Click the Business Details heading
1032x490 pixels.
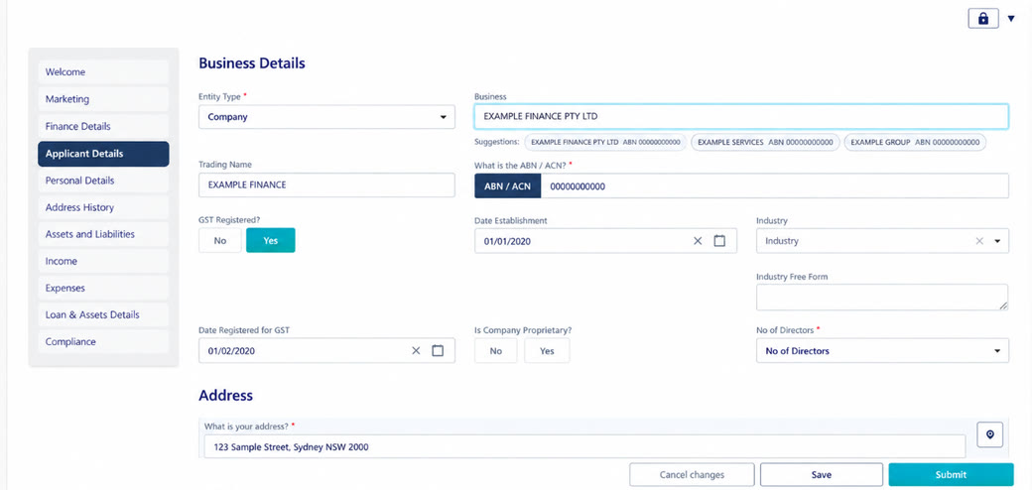(x=252, y=63)
